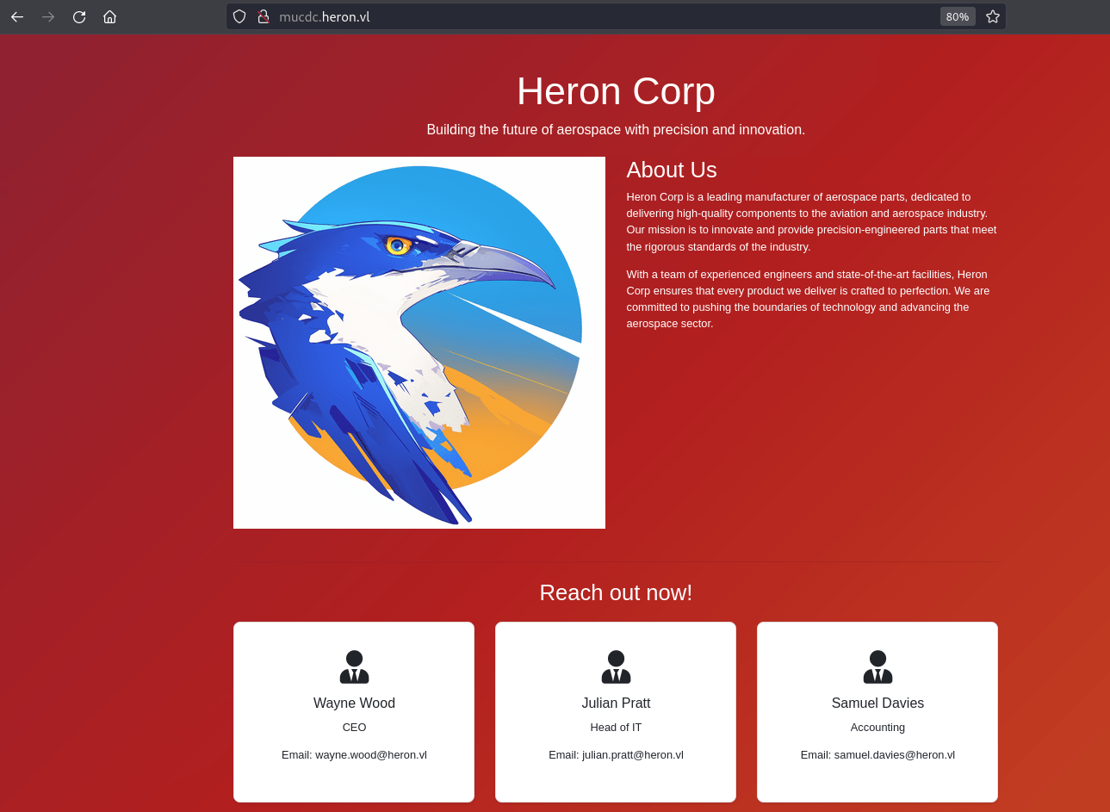This screenshot has width=1110, height=812.
Task: Click Wayne Wood's person avatar icon
Action: [x=354, y=667]
